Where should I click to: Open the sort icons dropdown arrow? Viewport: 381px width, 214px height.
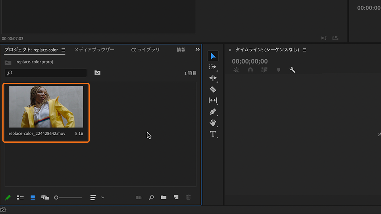103,197
